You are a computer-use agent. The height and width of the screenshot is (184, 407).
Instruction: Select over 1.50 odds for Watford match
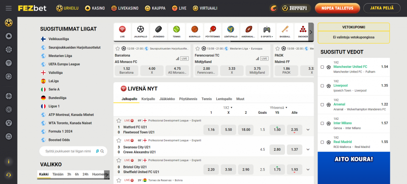point(277,130)
